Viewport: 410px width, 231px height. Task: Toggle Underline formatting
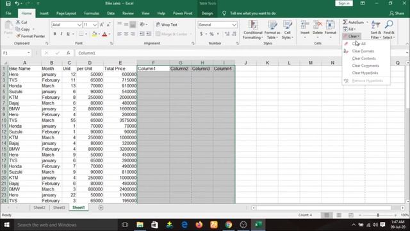pyautogui.click(x=68, y=34)
